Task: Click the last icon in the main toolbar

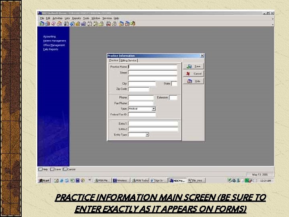Action: (x=133, y=24)
